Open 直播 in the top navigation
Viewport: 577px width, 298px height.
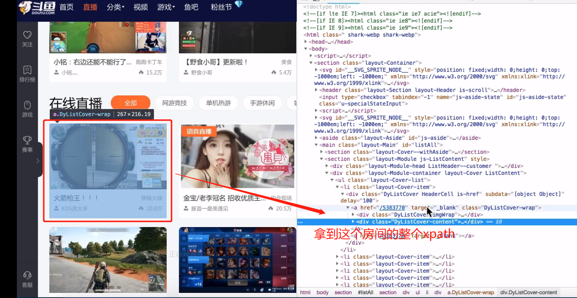[x=90, y=7]
